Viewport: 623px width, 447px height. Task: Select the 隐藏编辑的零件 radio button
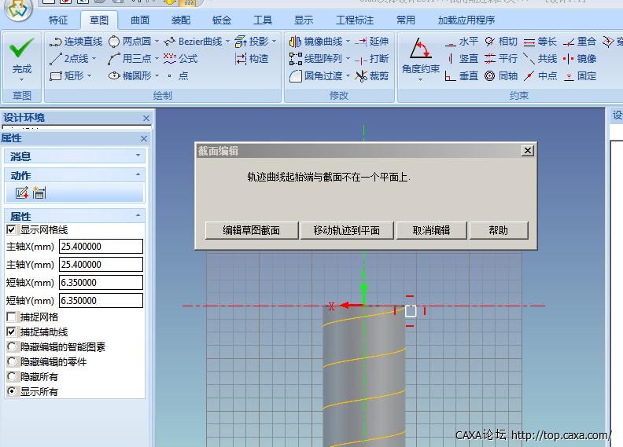[x=12, y=361]
